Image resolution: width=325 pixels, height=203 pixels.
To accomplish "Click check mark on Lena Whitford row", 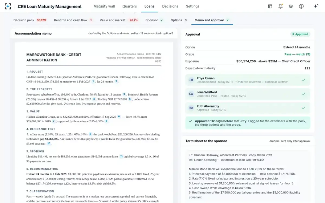I will (x=304, y=94).
